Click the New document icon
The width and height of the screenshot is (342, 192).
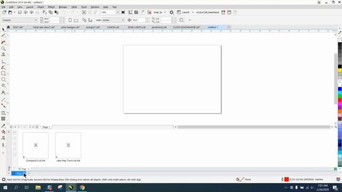(x=4, y=12)
